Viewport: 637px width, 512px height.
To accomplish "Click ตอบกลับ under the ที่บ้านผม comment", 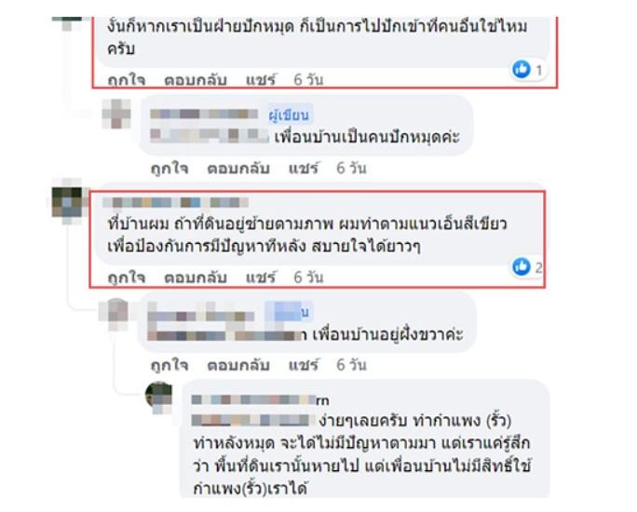I will coord(196,277).
